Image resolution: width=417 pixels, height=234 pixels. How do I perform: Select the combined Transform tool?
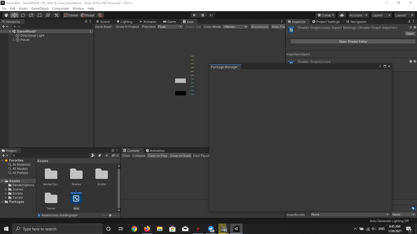coord(48,15)
